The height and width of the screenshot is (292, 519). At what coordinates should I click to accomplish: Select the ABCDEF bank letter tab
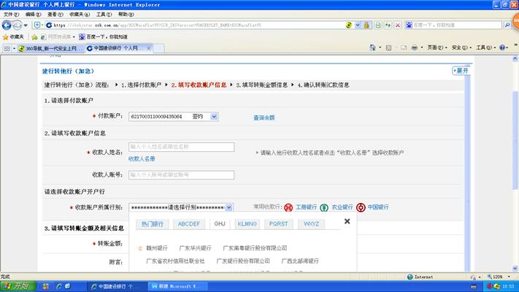click(188, 223)
